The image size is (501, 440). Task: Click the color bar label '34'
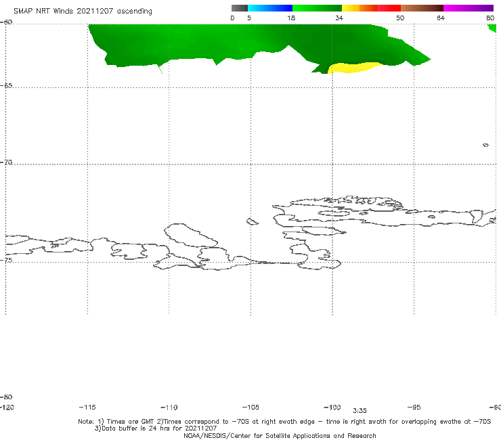[339, 18]
